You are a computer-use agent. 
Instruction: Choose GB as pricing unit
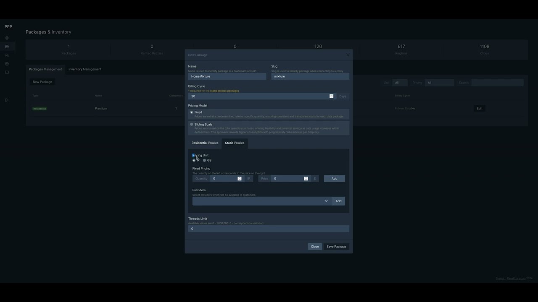click(205, 160)
